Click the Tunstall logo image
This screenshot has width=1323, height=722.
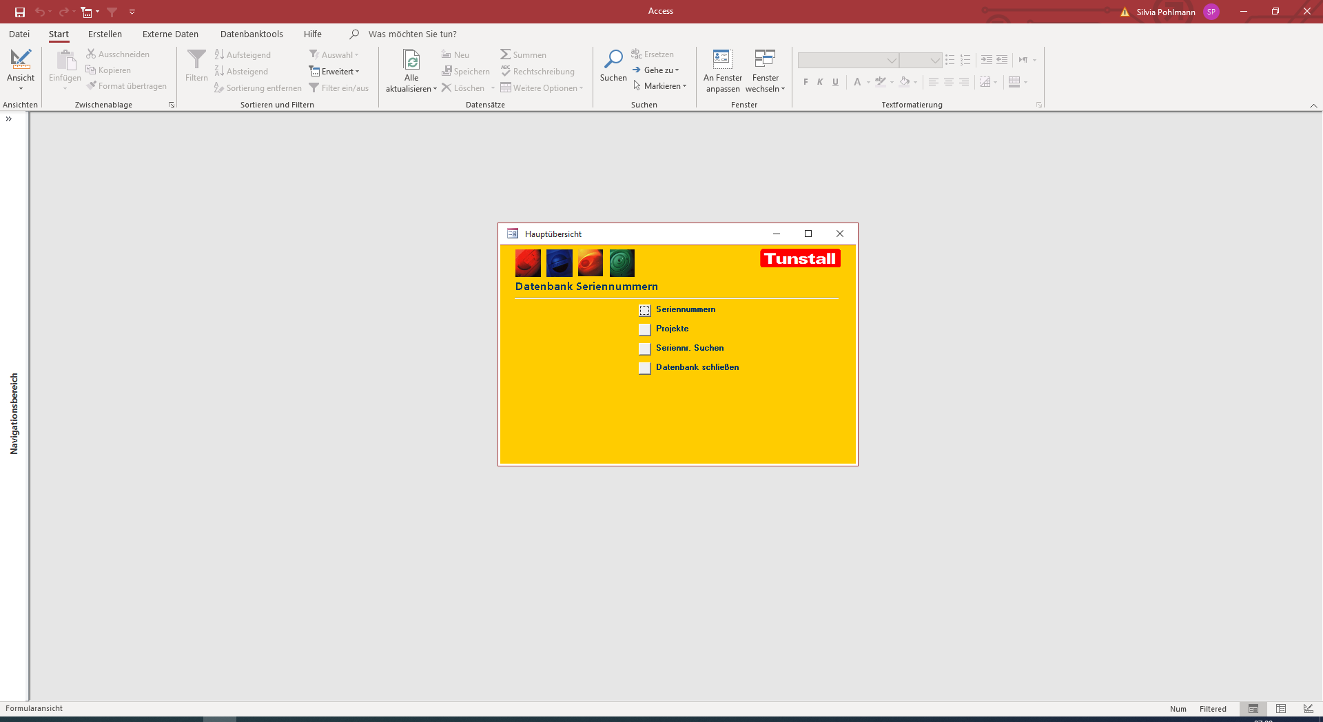pyautogui.click(x=800, y=258)
